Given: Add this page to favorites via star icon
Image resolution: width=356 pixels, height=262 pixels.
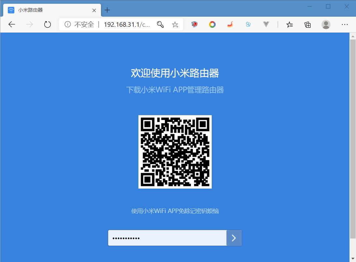Looking at the screenshot, I should tap(175, 24).
